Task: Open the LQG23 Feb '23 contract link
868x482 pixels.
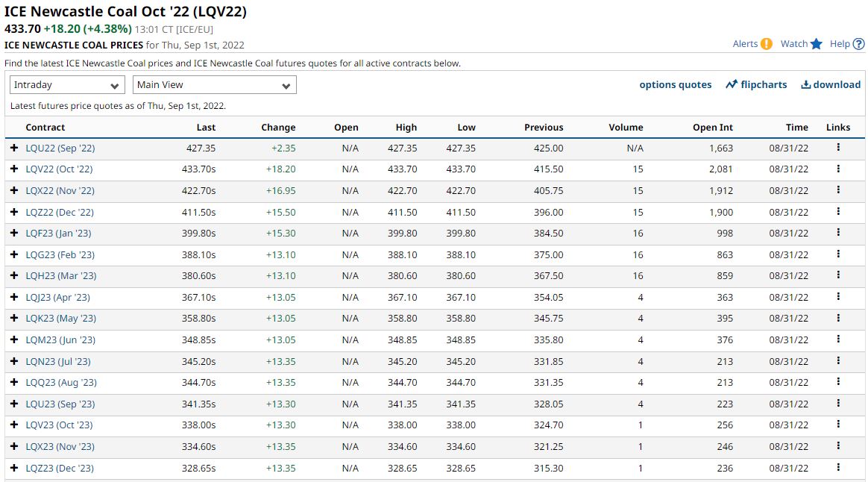Action: click(x=60, y=254)
